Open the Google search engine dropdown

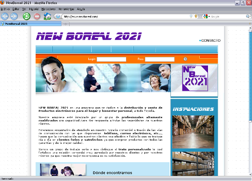(207, 16)
